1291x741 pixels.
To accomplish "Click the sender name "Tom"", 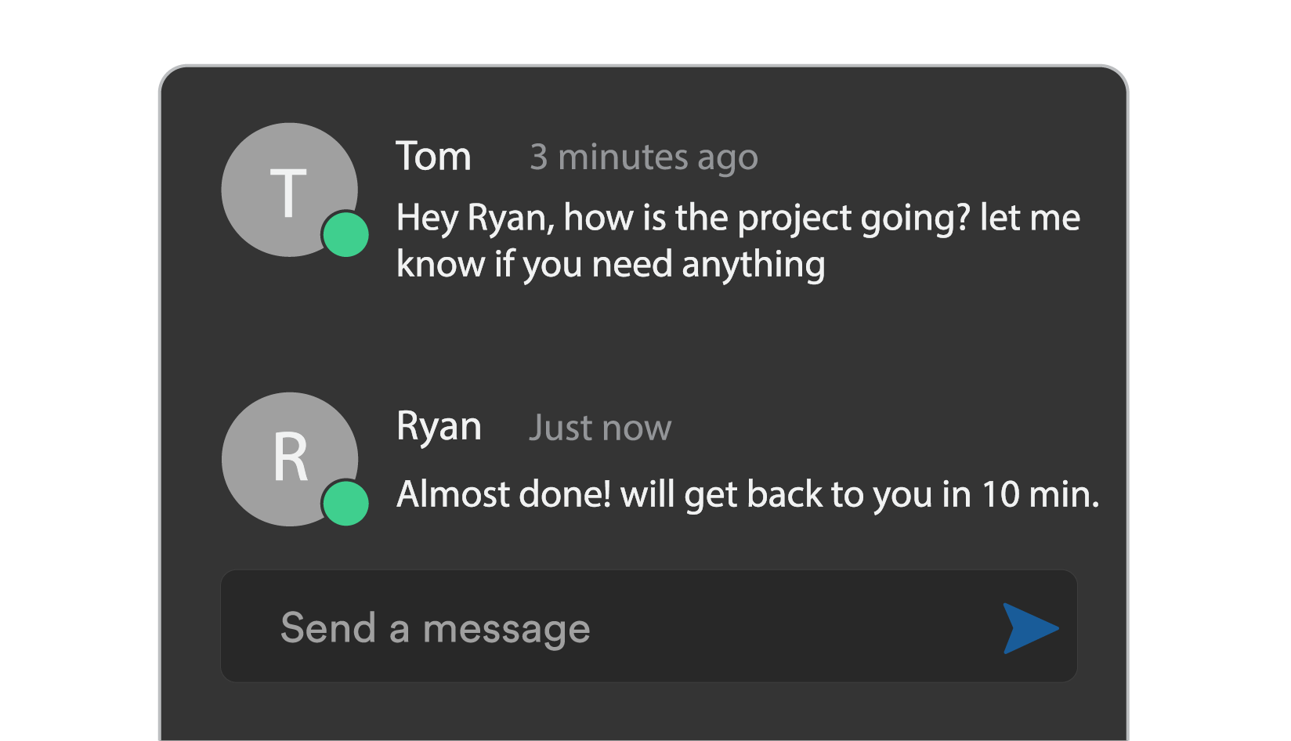I will tap(433, 157).
